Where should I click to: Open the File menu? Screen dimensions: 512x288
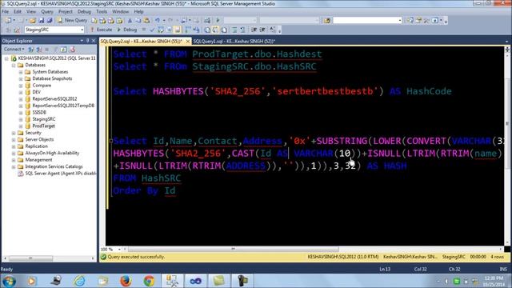6,12
